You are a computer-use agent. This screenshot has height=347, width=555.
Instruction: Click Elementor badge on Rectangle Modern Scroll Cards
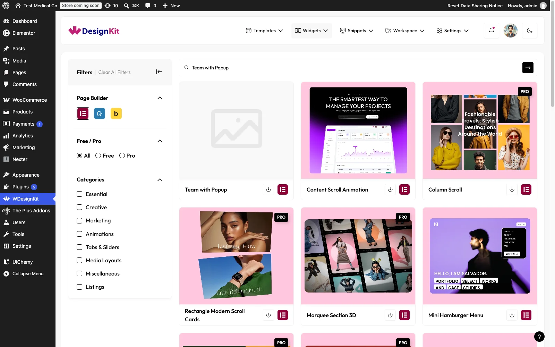click(283, 315)
